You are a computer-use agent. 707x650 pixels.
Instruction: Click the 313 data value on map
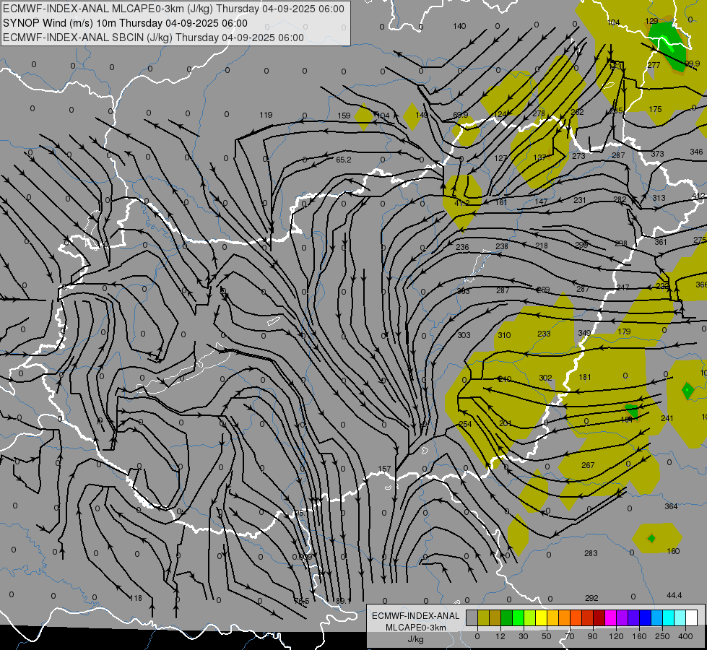pos(659,198)
